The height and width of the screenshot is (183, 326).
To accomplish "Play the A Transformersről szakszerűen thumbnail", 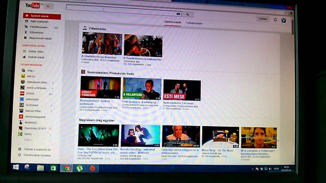I will coord(143,46).
